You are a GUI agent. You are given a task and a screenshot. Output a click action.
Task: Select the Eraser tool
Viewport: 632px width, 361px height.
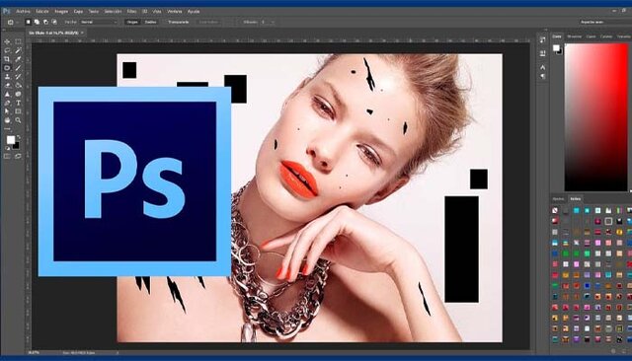pos(7,86)
